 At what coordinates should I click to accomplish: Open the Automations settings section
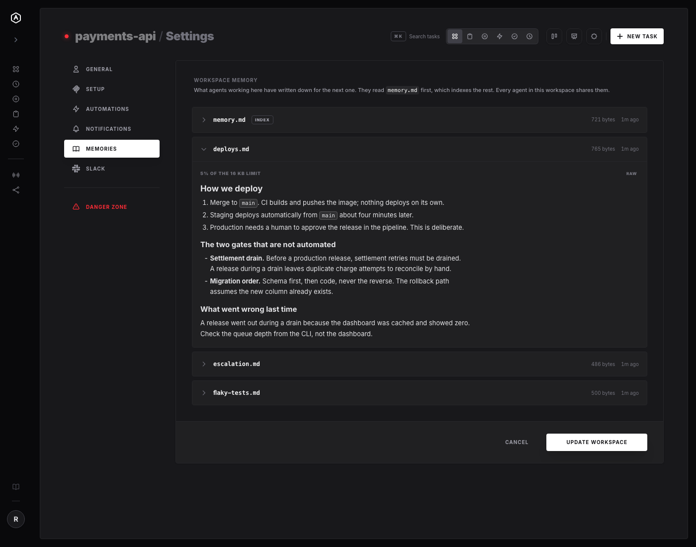point(112,109)
